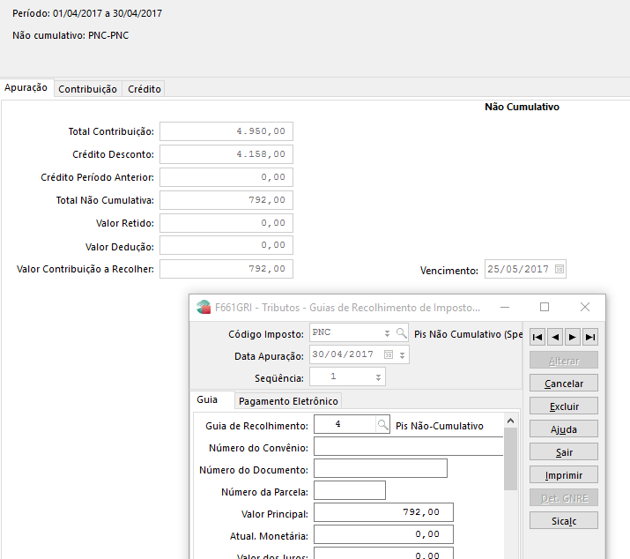Click the Excluir button
This screenshot has height=559, width=630.
pos(564,406)
